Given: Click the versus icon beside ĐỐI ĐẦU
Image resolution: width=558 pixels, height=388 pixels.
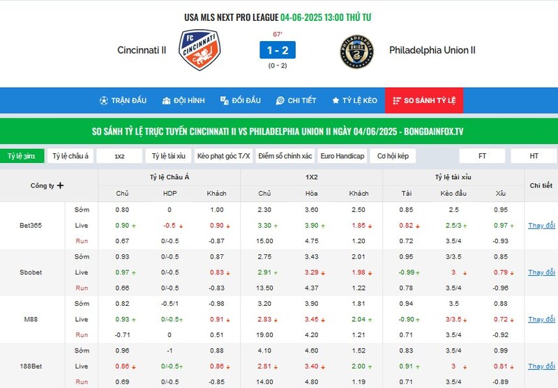Looking at the screenshot, I should coord(224,100).
